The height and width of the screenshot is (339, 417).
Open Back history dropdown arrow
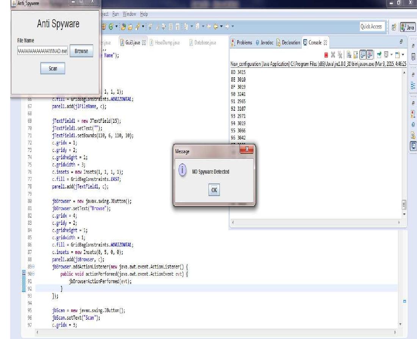tap(221, 26)
